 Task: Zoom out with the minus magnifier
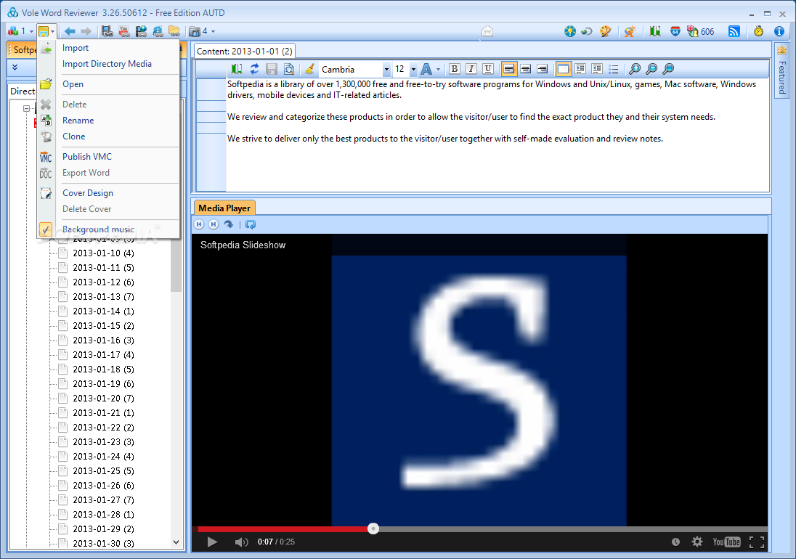(651, 69)
